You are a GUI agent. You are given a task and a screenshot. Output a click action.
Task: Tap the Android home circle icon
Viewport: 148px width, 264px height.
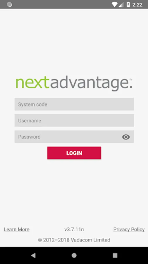(x=74, y=255)
